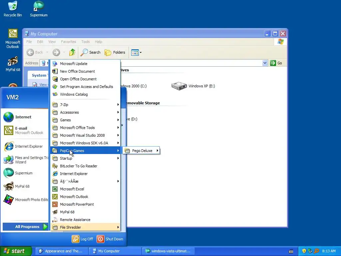Open Remote Assistance
Screen dimensions: 341x256
(x=85, y=220)
